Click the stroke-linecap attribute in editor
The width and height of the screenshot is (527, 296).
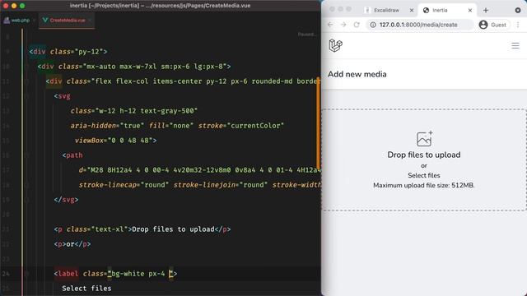[x=124, y=185]
